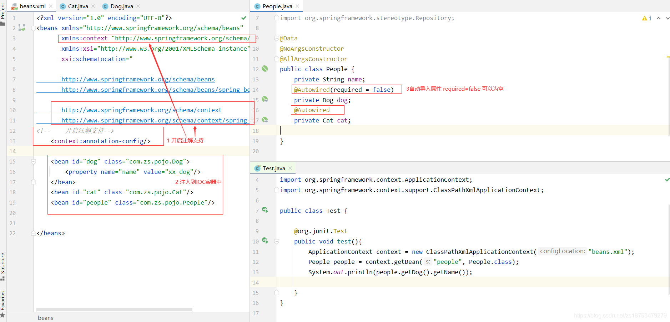Click the run gutter icon beside class Test
Screen dimensions: 670x322
coord(265,210)
